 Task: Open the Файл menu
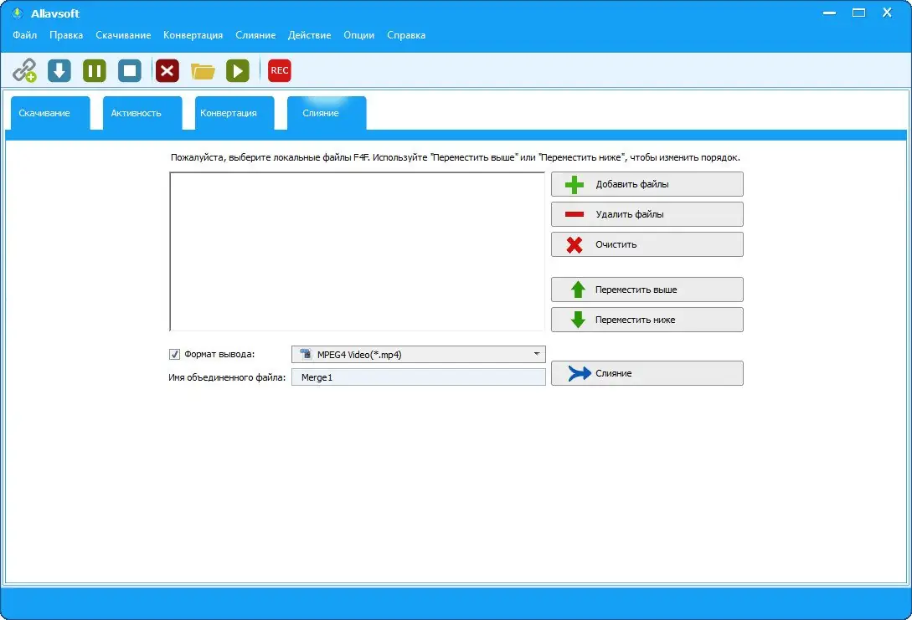pyautogui.click(x=24, y=35)
